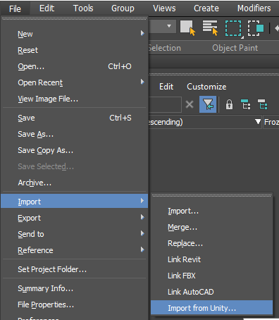Viewport: 279px width, 320px height.
Task: Toggle the selection filter funnel button
Action: point(208,104)
